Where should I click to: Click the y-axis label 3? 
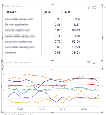point(3,90)
